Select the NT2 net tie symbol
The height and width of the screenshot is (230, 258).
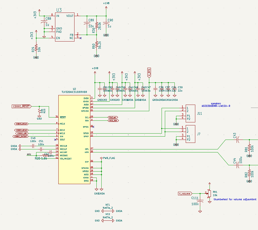coord(108,220)
